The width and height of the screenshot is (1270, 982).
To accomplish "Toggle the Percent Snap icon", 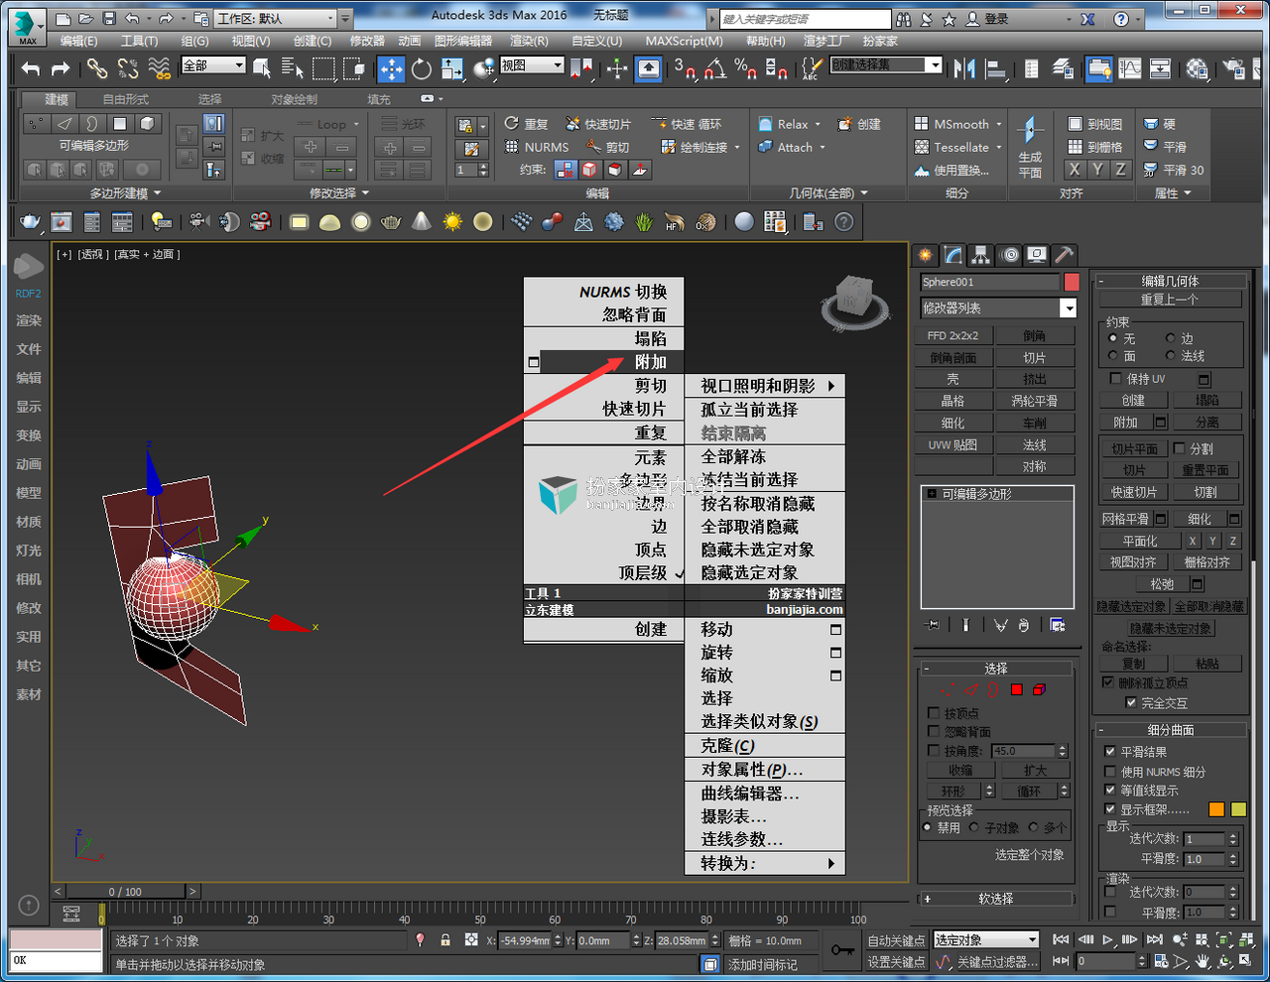I will [745, 68].
